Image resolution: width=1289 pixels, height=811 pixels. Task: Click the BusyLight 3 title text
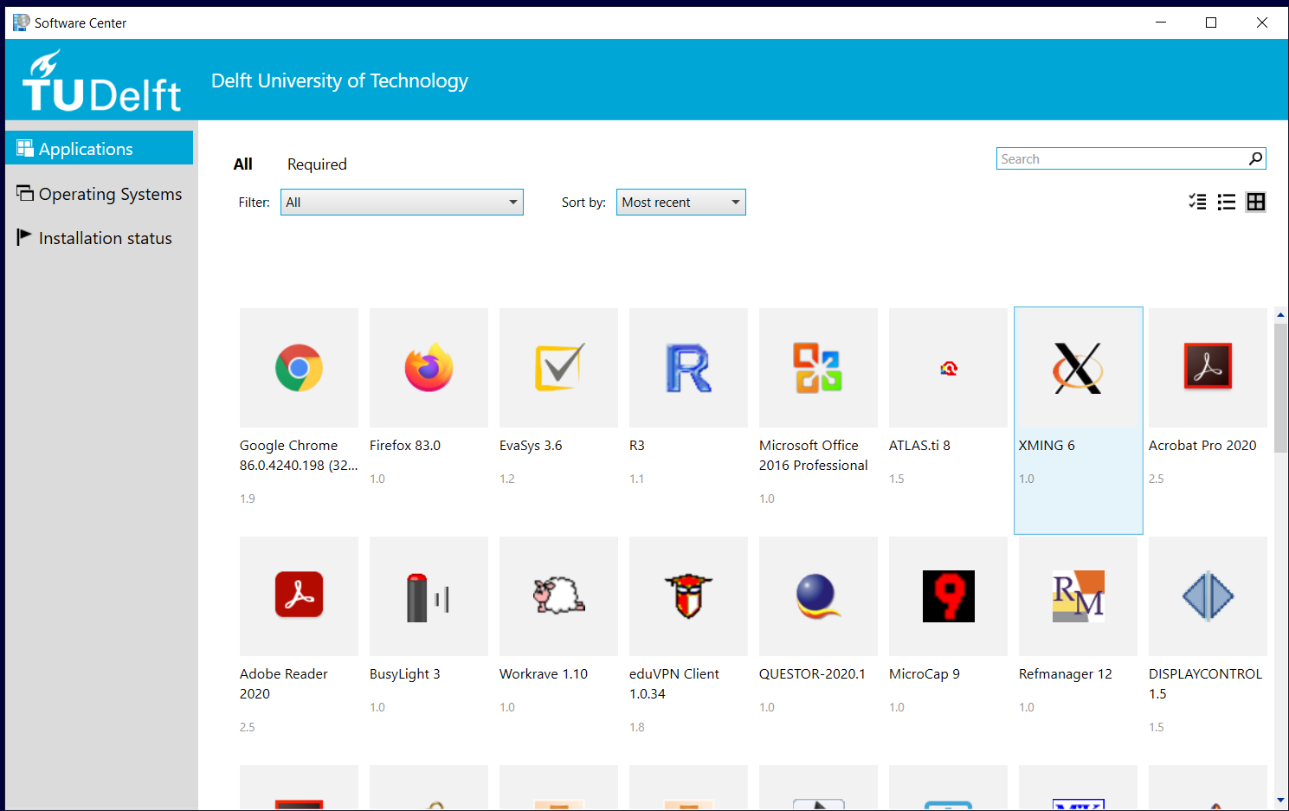coord(404,674)
